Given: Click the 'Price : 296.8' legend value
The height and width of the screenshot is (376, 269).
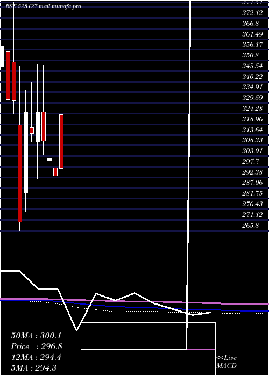Looking at the screenshot, I should coord(37,346).
